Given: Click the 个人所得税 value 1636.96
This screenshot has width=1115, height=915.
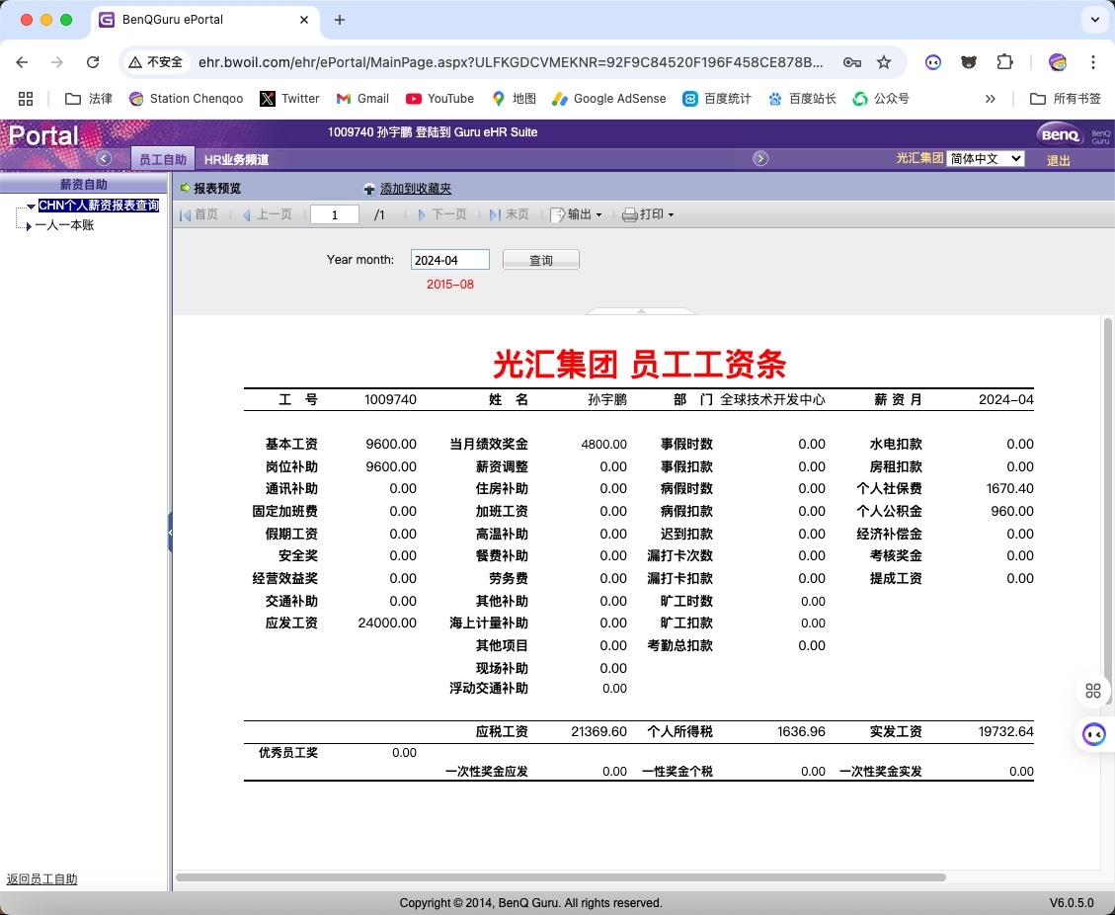Looking at the screenshot, I should click(x=801, y=731).
